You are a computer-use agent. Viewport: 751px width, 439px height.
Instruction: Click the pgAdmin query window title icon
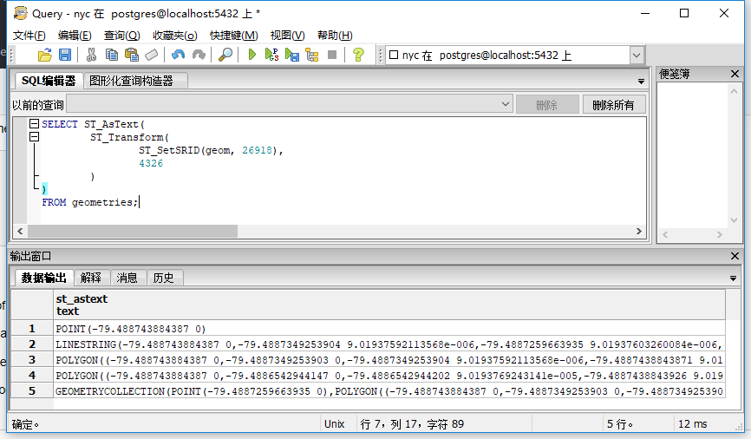click(21, 13)
